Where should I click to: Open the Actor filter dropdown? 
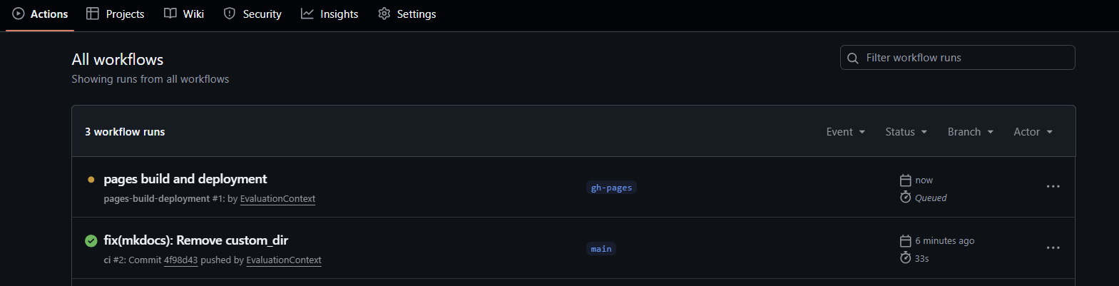[1033, 132]
